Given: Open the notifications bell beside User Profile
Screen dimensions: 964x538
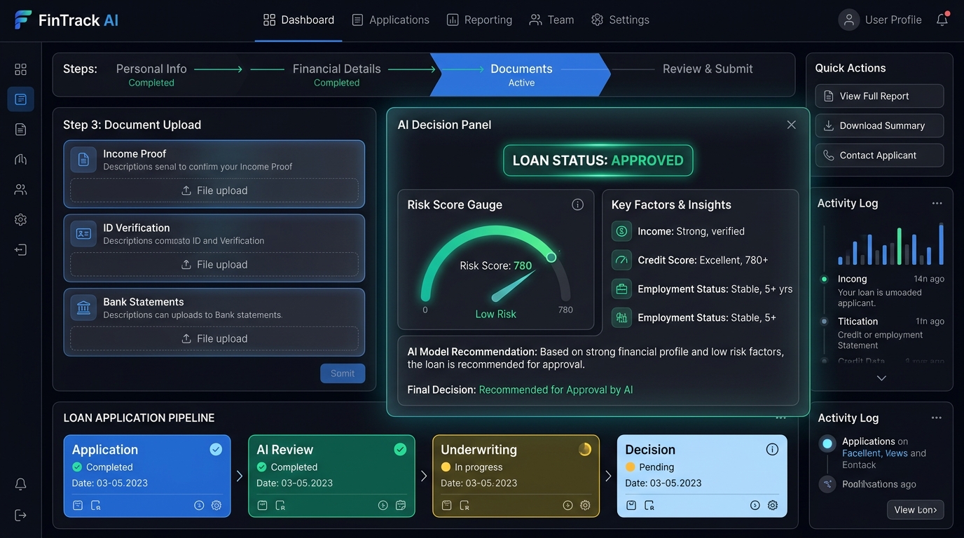Looking at the screenshot, I should point(942,20).
